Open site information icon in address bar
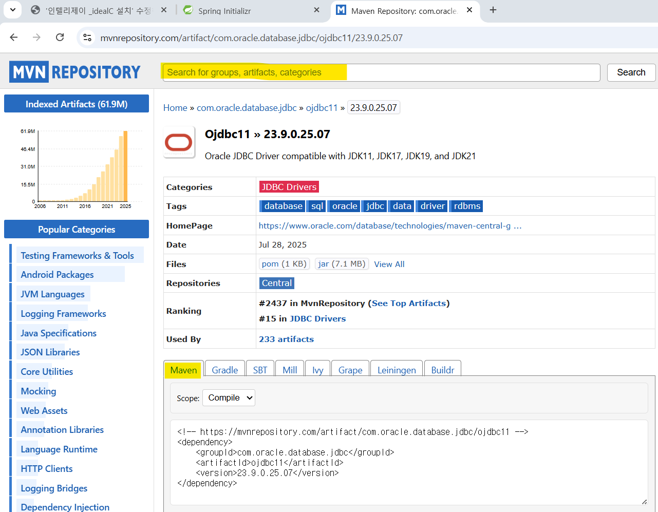The image size is (658, 512). pos(87,37)
